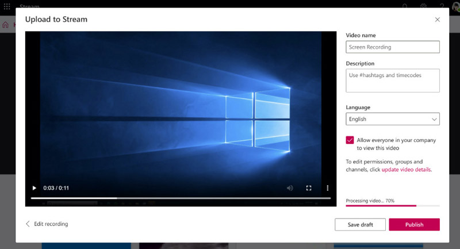The image size is (460, 249).
Task: Play the screen recording video
Action: pos(34,188)
